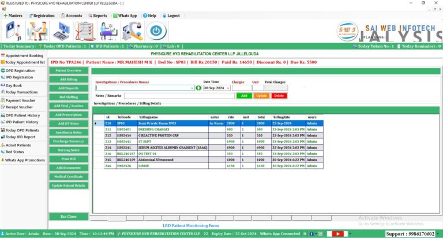443x238 pixels.
Task: Expand the dropdown arrow beside Support number
Action: click(438, 234)
